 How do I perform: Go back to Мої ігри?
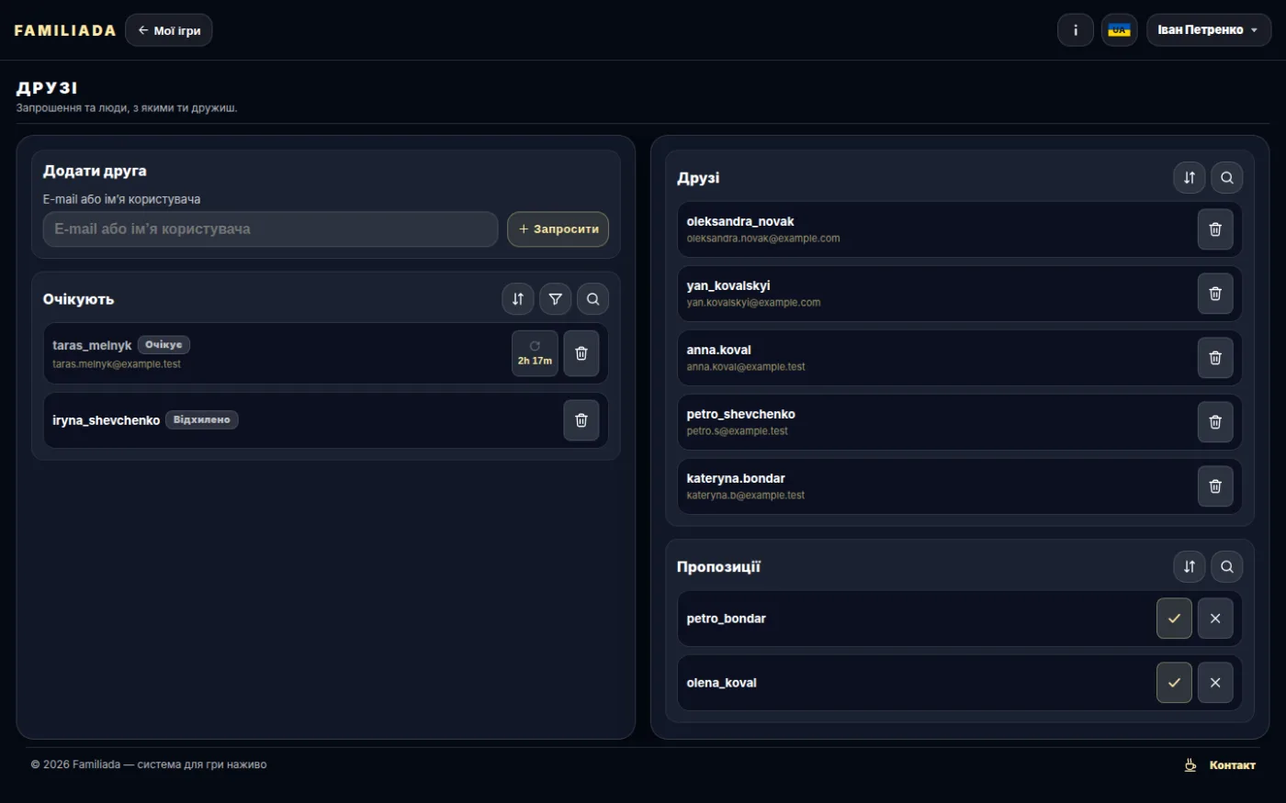point(169,30)
